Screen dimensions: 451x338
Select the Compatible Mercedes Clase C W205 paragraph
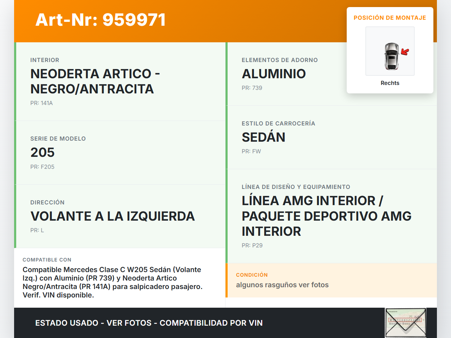point(113,282)
